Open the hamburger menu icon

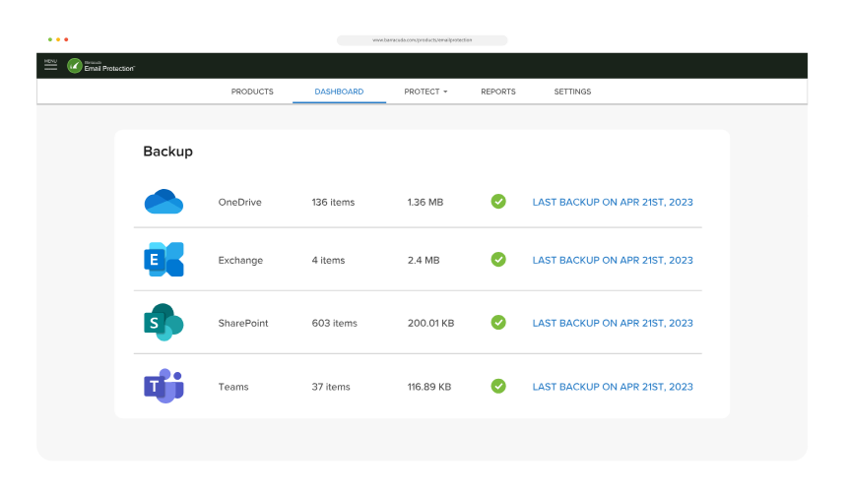pos(51,65)
